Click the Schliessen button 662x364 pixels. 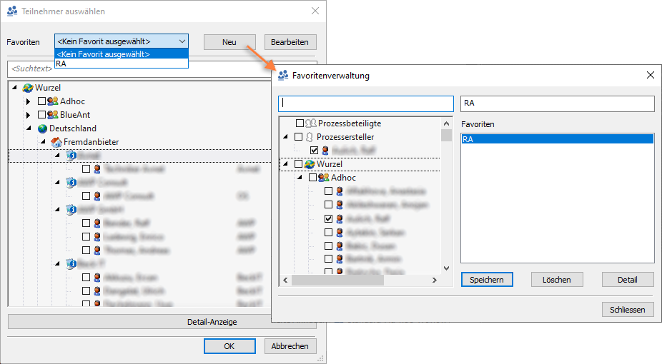tap(628, 310)
